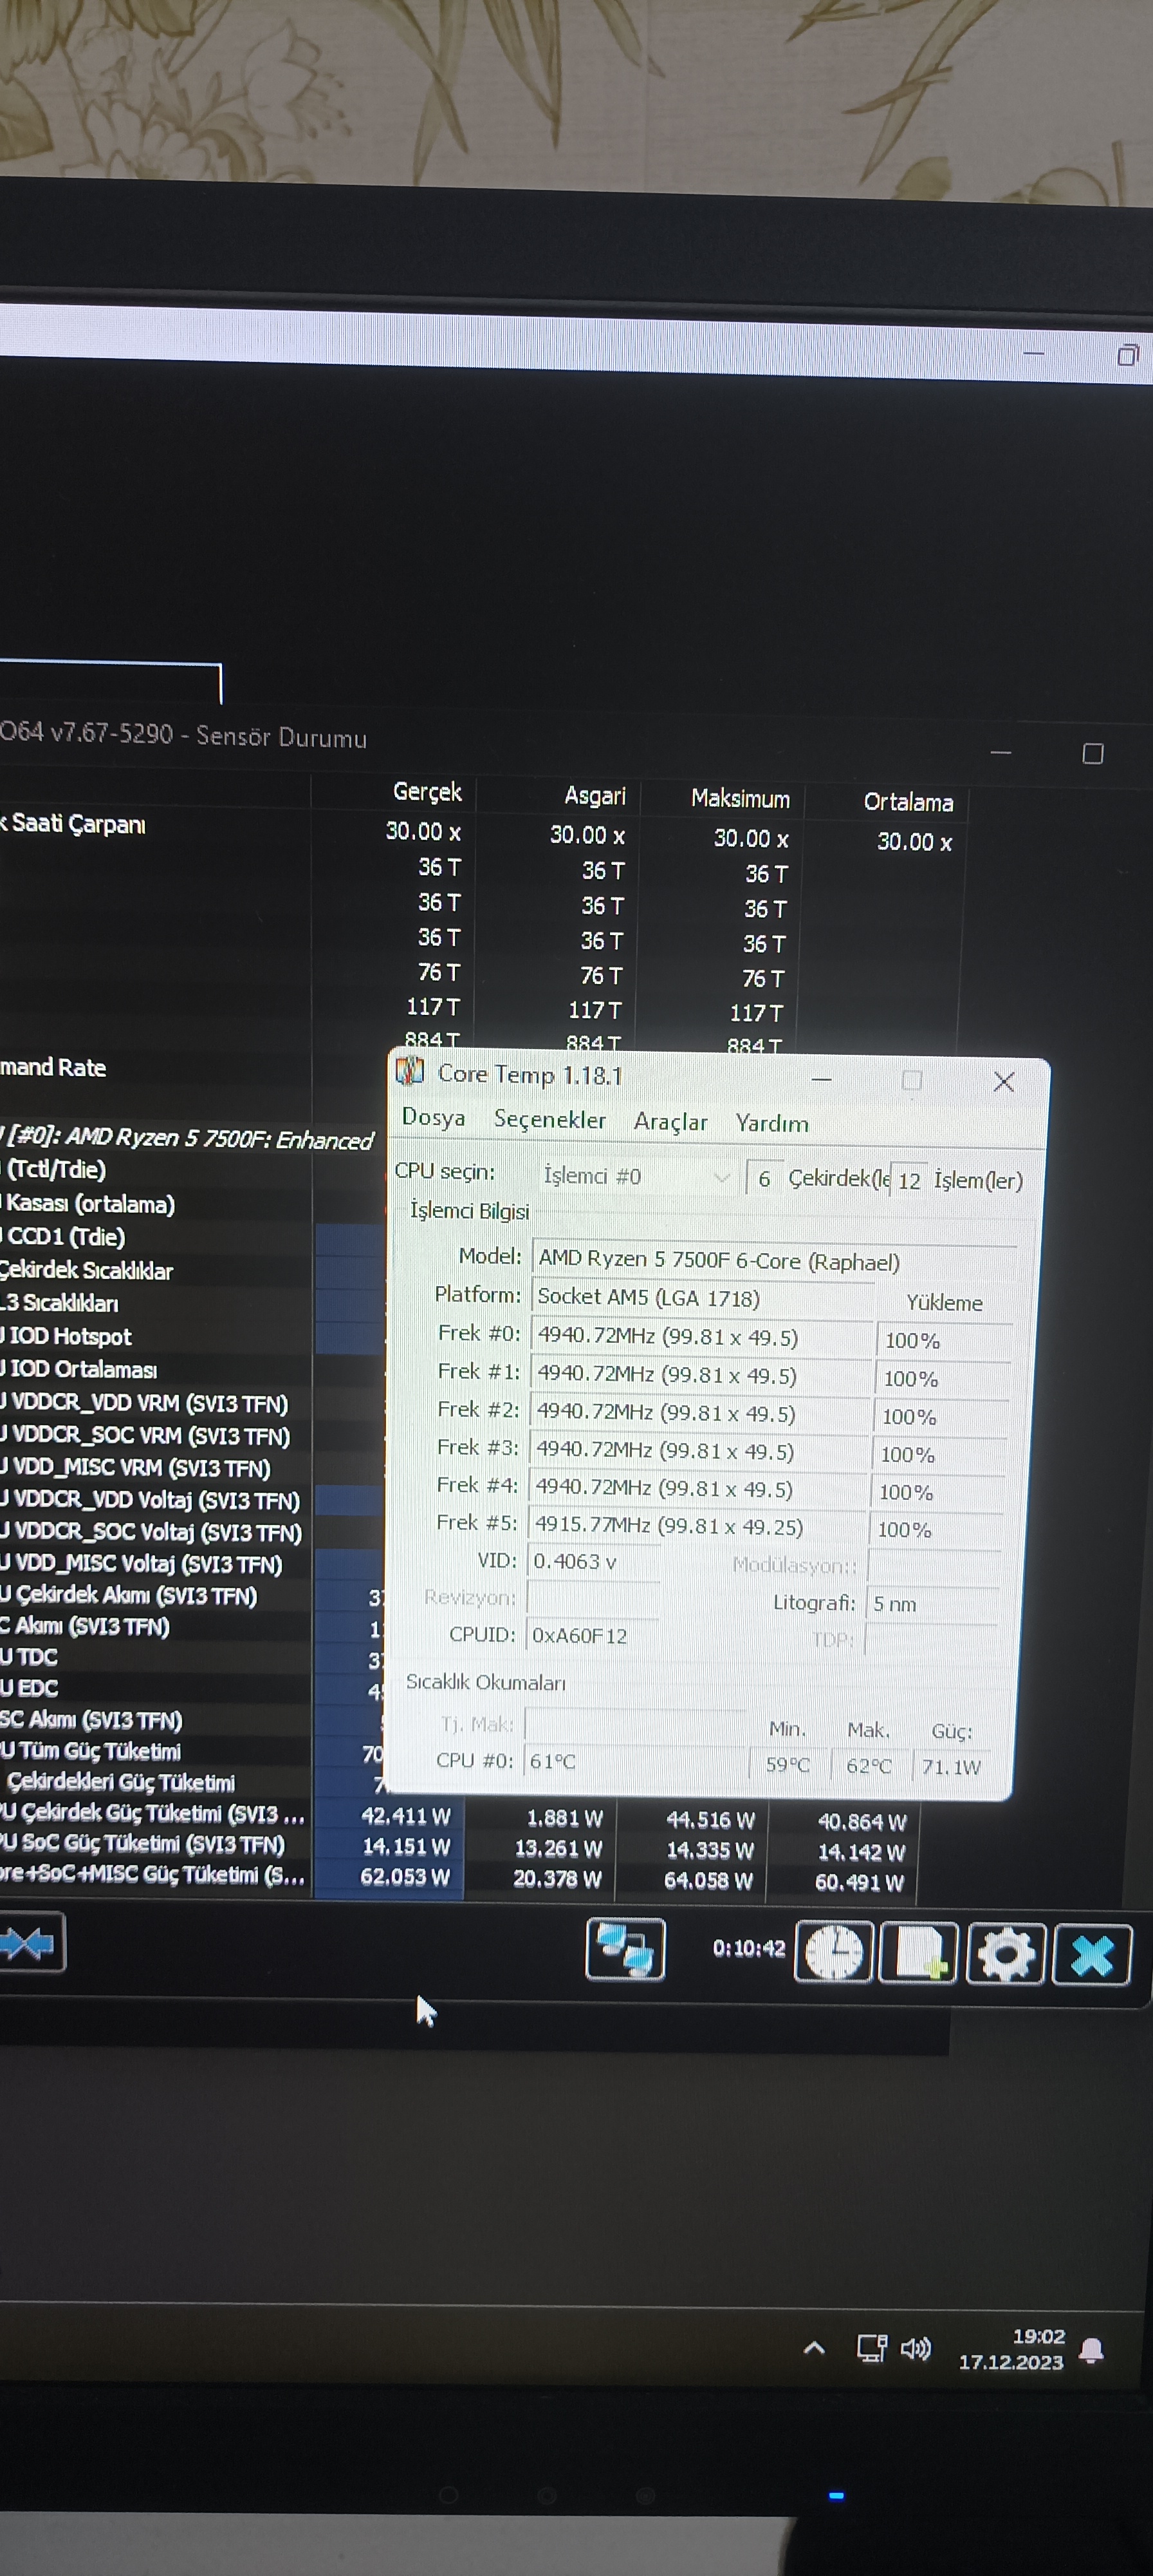Close the Core Temp window

(x=1004, y=1082)
